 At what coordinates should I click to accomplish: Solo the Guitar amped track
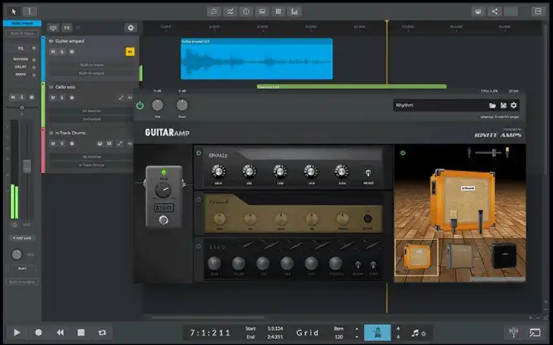click(x=62, y=52)
